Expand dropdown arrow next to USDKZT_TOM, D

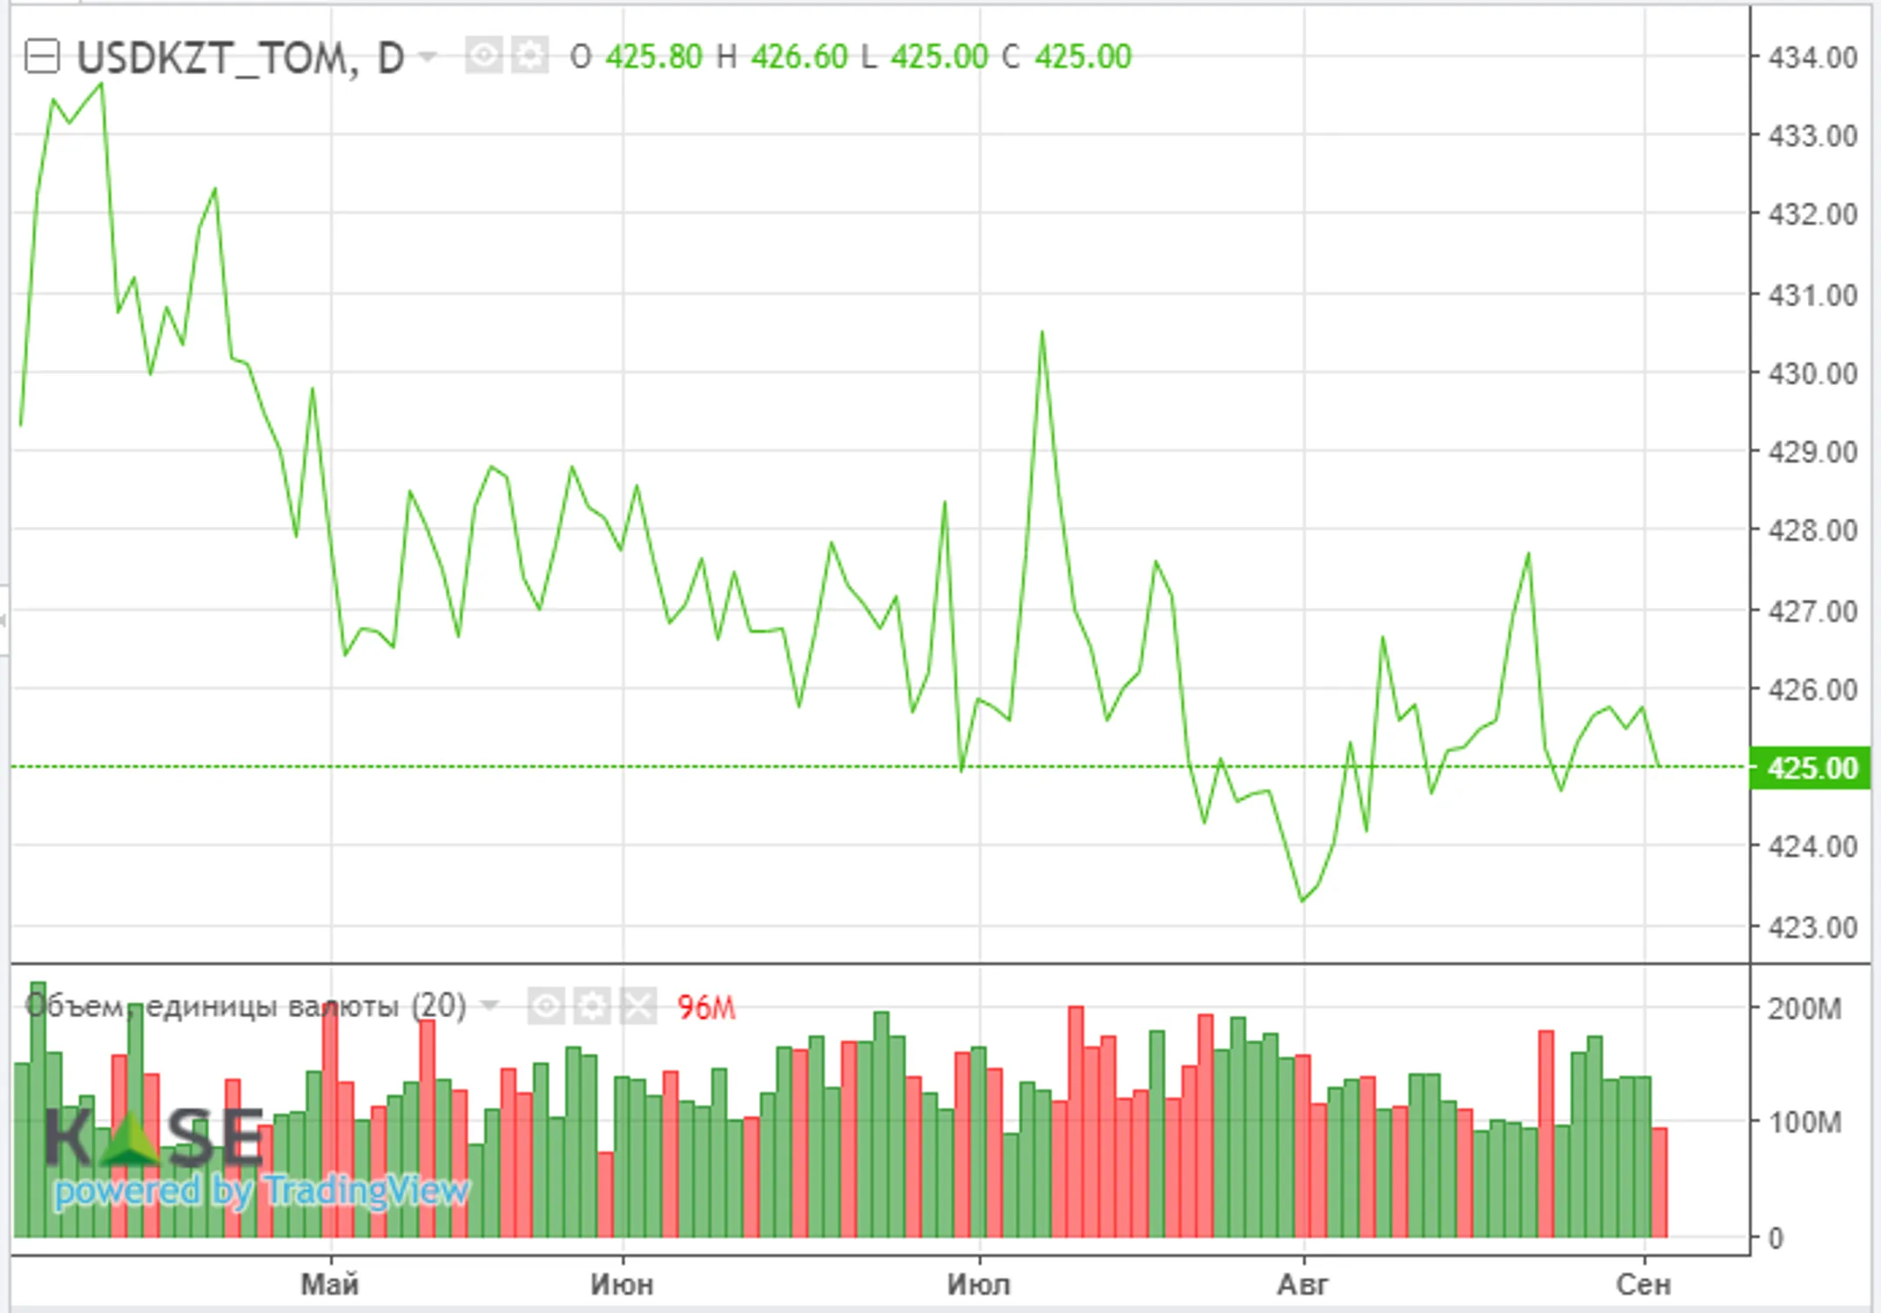coord(428,57)
